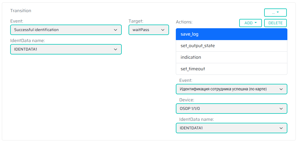Click the Device: field label

point(187,100)
